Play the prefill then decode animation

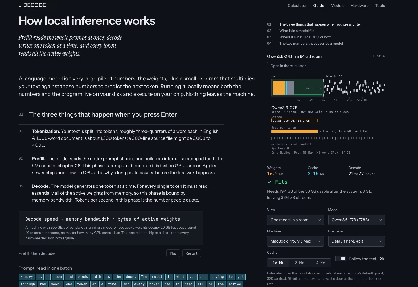pos(173,253)
